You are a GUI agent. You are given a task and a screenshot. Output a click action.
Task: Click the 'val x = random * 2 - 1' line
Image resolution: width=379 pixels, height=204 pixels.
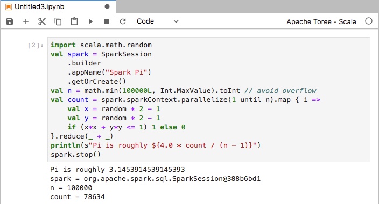coord(114,109)
